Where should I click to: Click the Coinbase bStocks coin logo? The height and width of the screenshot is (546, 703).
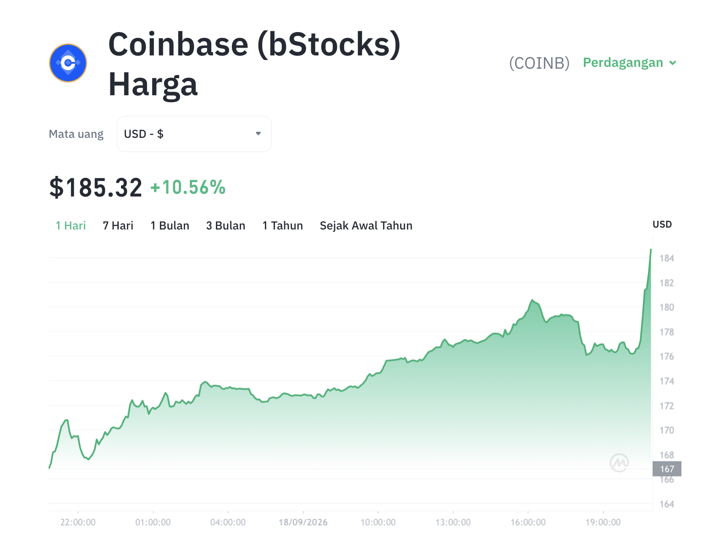tap(68, 63)
